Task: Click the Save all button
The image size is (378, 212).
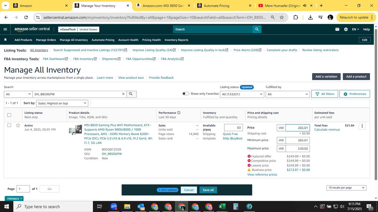Action: tap(208, 190)
